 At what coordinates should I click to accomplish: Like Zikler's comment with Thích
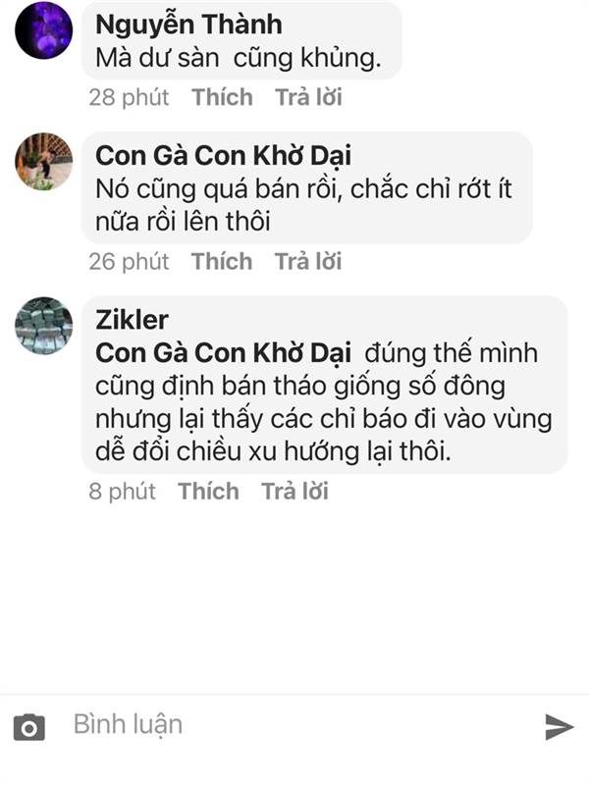coord(208,492)
